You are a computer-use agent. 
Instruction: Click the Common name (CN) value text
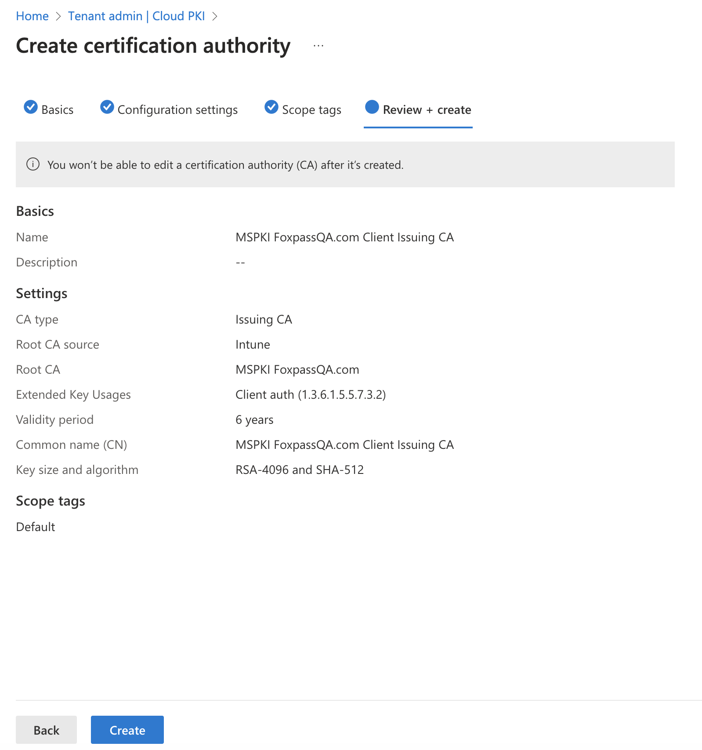[345, 445]
